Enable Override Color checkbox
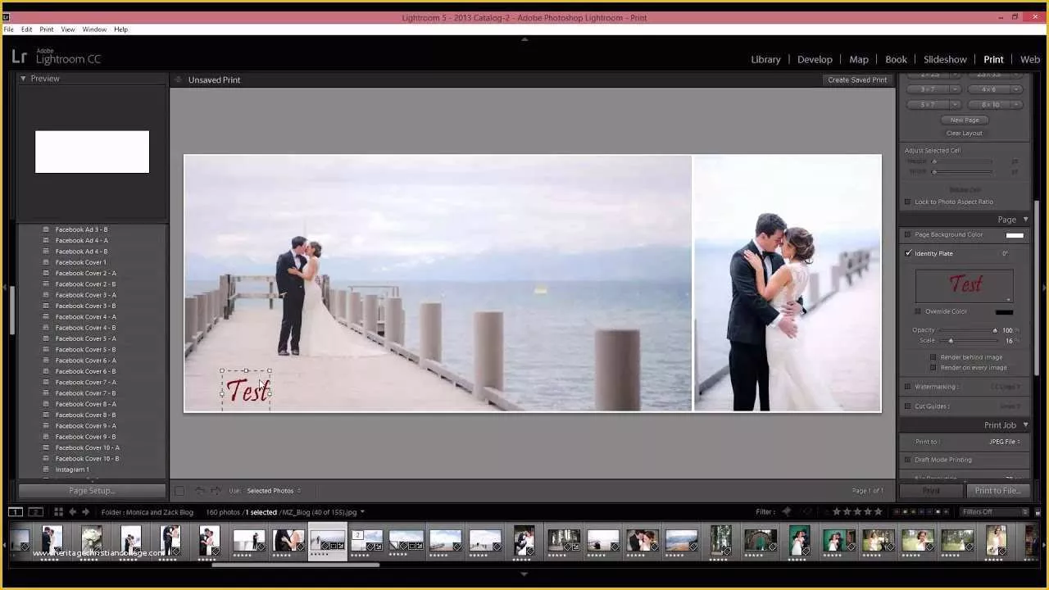Viewport: 1049px width, 590px height. (918, 311)
